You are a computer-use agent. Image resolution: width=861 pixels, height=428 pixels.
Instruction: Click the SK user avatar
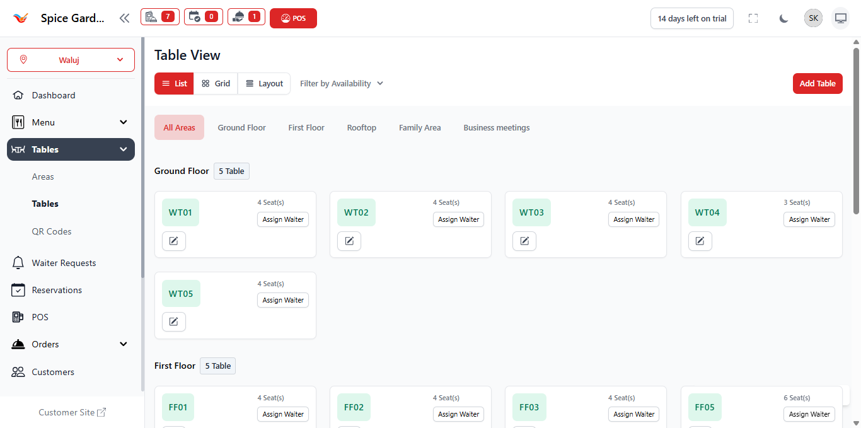[813, 18]
